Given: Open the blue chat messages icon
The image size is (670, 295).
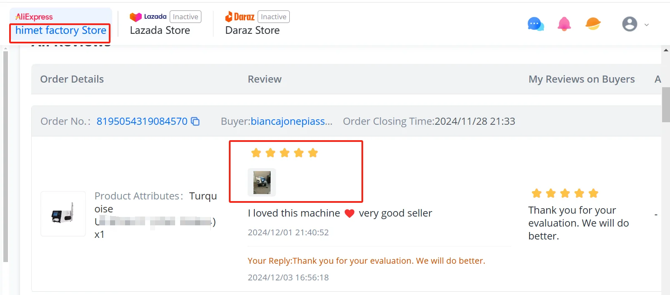Looking at the screenshot, I should click(536, 24).
